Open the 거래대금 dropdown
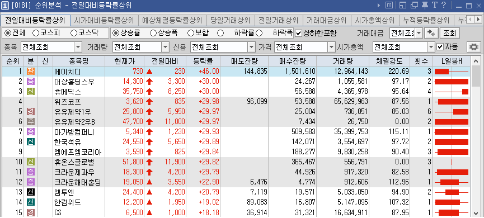 tap(419, 33)
